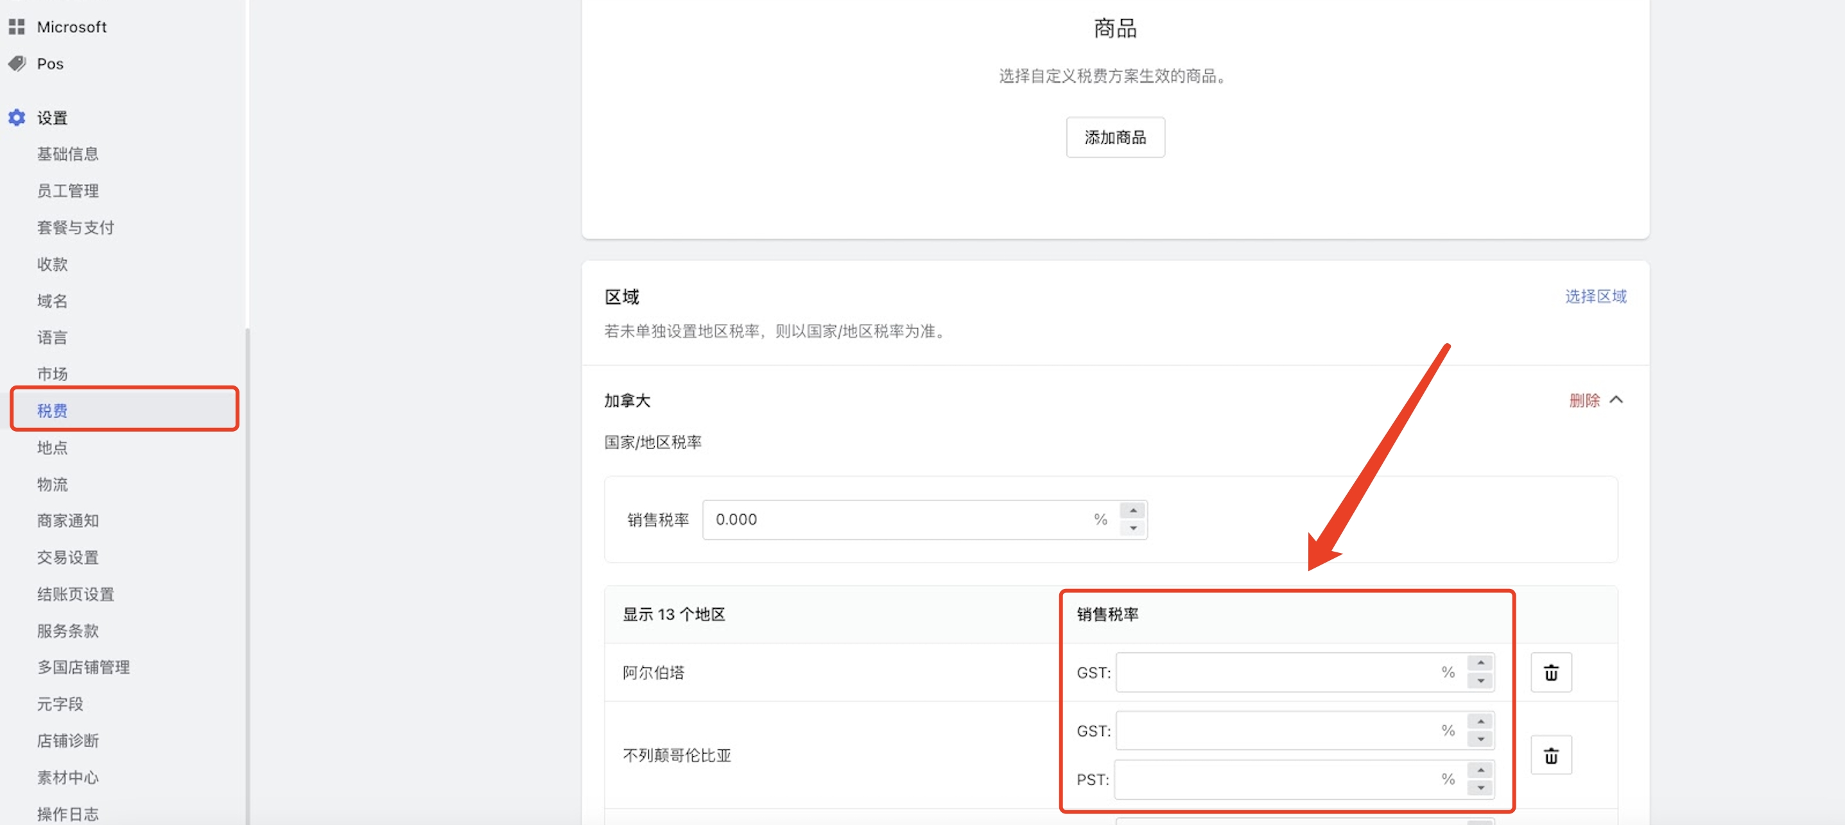Image resolution: width=1845 pixels, height=825 pixels.
Task: Decrease the 国家/地区 销售税率 value
Action: point(1133,528)
